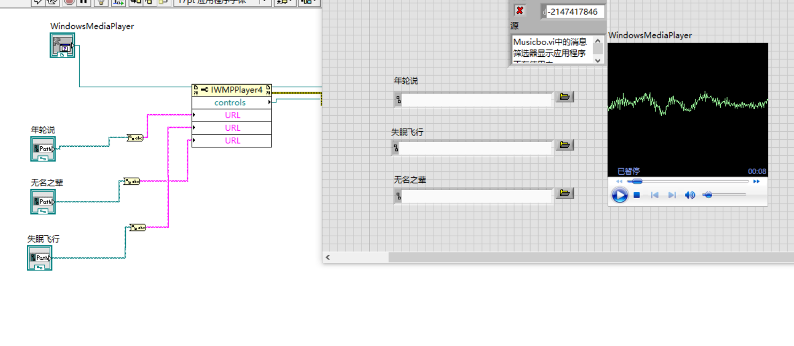The height and width of the screenshot is (346, 794).
Task: Select the IWMPPlayer4 property node header
Action: click(231, 90)
